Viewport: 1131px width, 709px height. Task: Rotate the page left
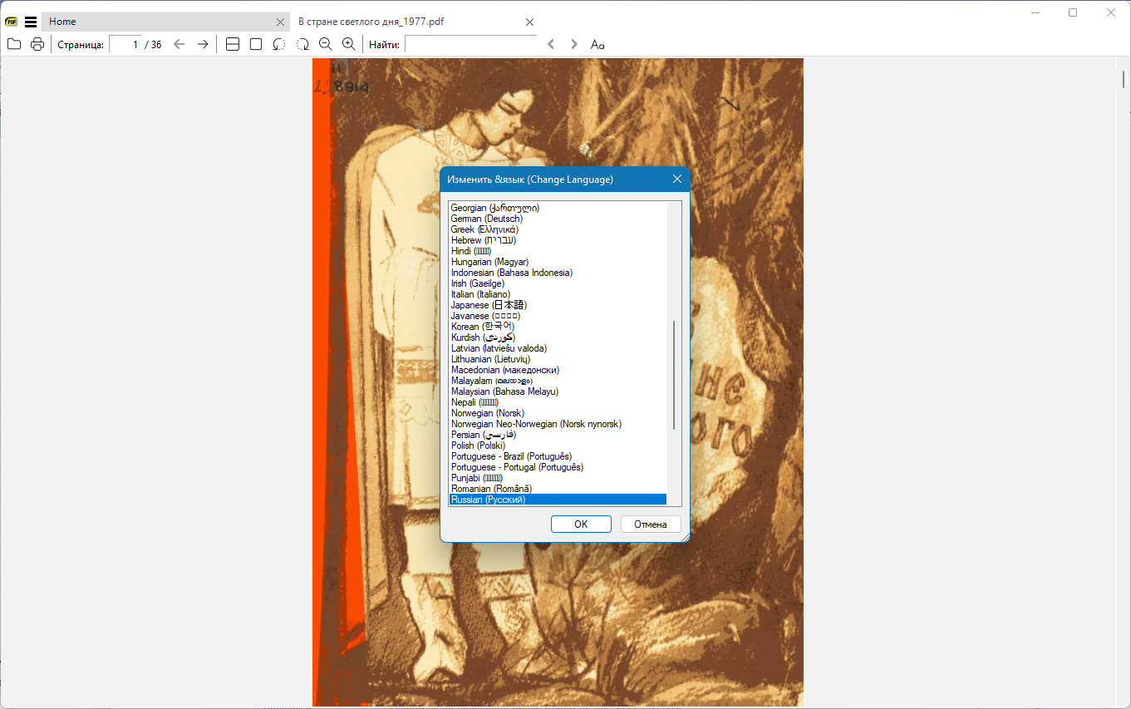279,44
